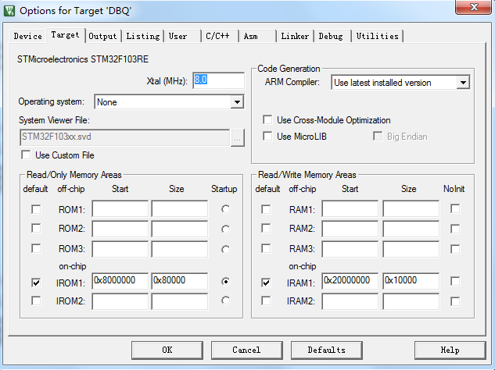Enable NoInit for RAM2

455,229
